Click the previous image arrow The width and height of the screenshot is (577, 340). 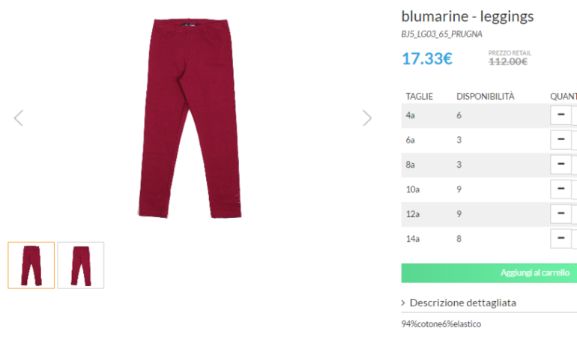19,118
